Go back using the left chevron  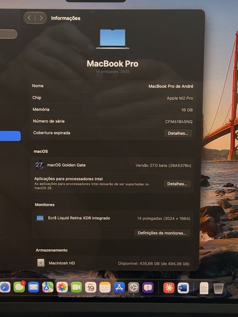[x=29, y=18]
